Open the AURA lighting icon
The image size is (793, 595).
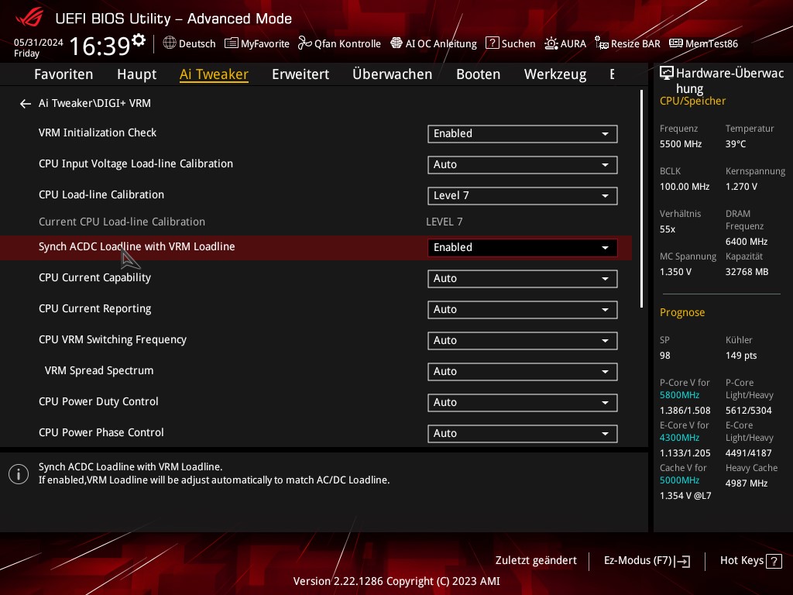(x=551, y=43)
